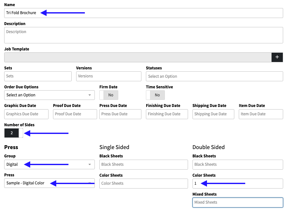Click the plus icon beside Job Template
The width and height of the screenshot is (287, 212).
click(277, 57)
